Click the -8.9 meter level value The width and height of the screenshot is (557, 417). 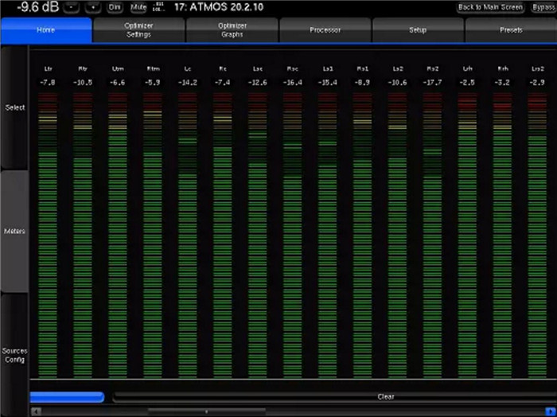(362, 83)
